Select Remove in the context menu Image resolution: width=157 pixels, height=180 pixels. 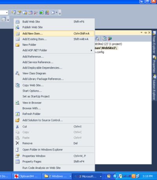coord(54,143)
